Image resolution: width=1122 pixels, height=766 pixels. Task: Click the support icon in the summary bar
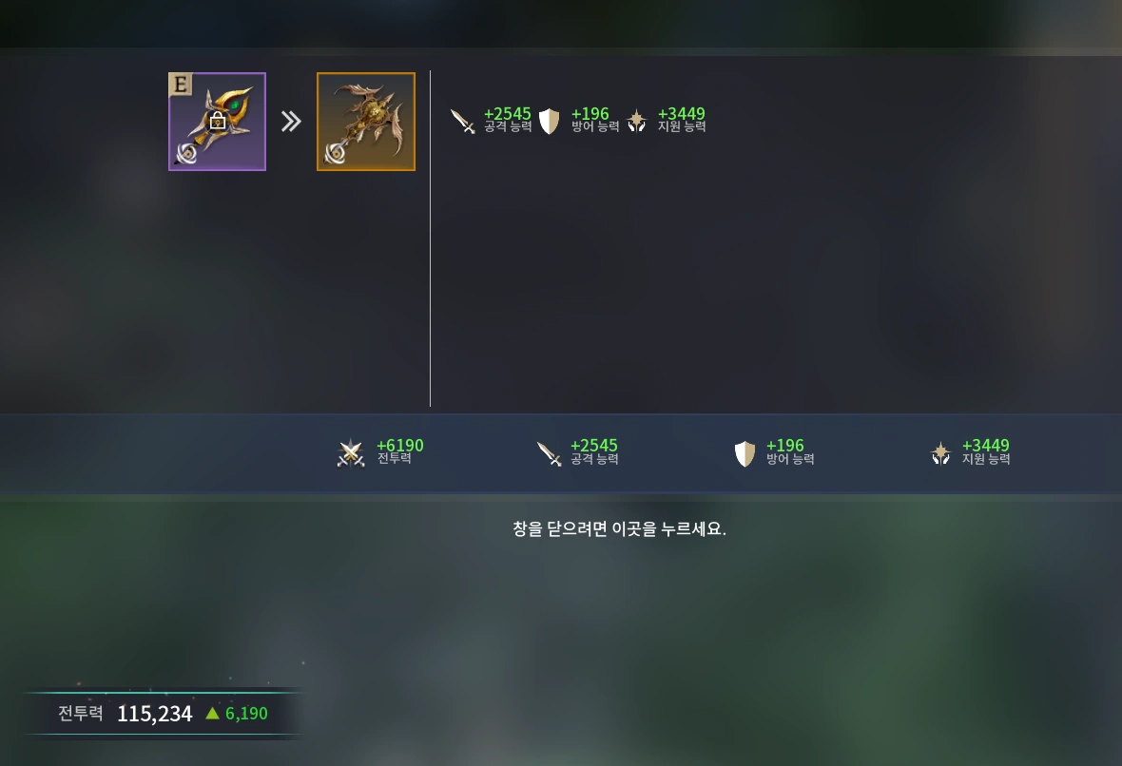coord(940,453)
